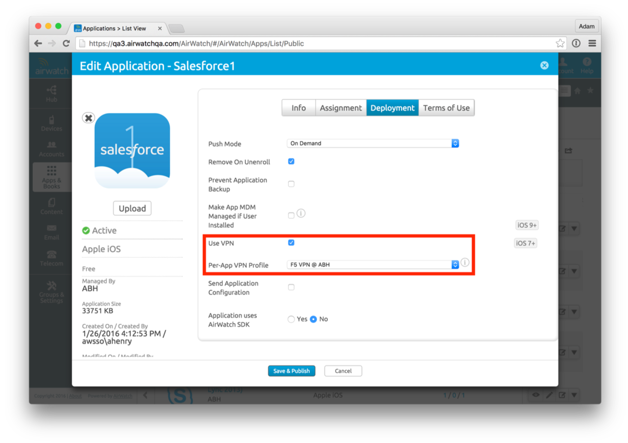The width and height of the screenshot is (628, 443).
Task: Click info icon next to Per-App VPN Profile
Action: point(465,262)
